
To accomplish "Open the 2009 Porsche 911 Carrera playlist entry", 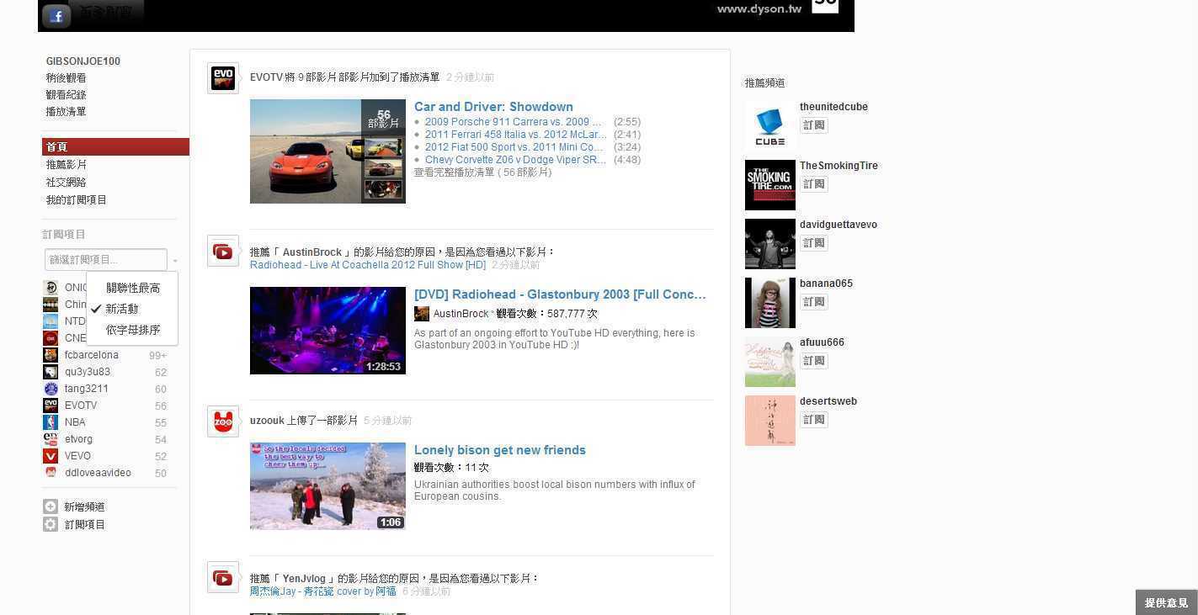I will pos(513,122).
